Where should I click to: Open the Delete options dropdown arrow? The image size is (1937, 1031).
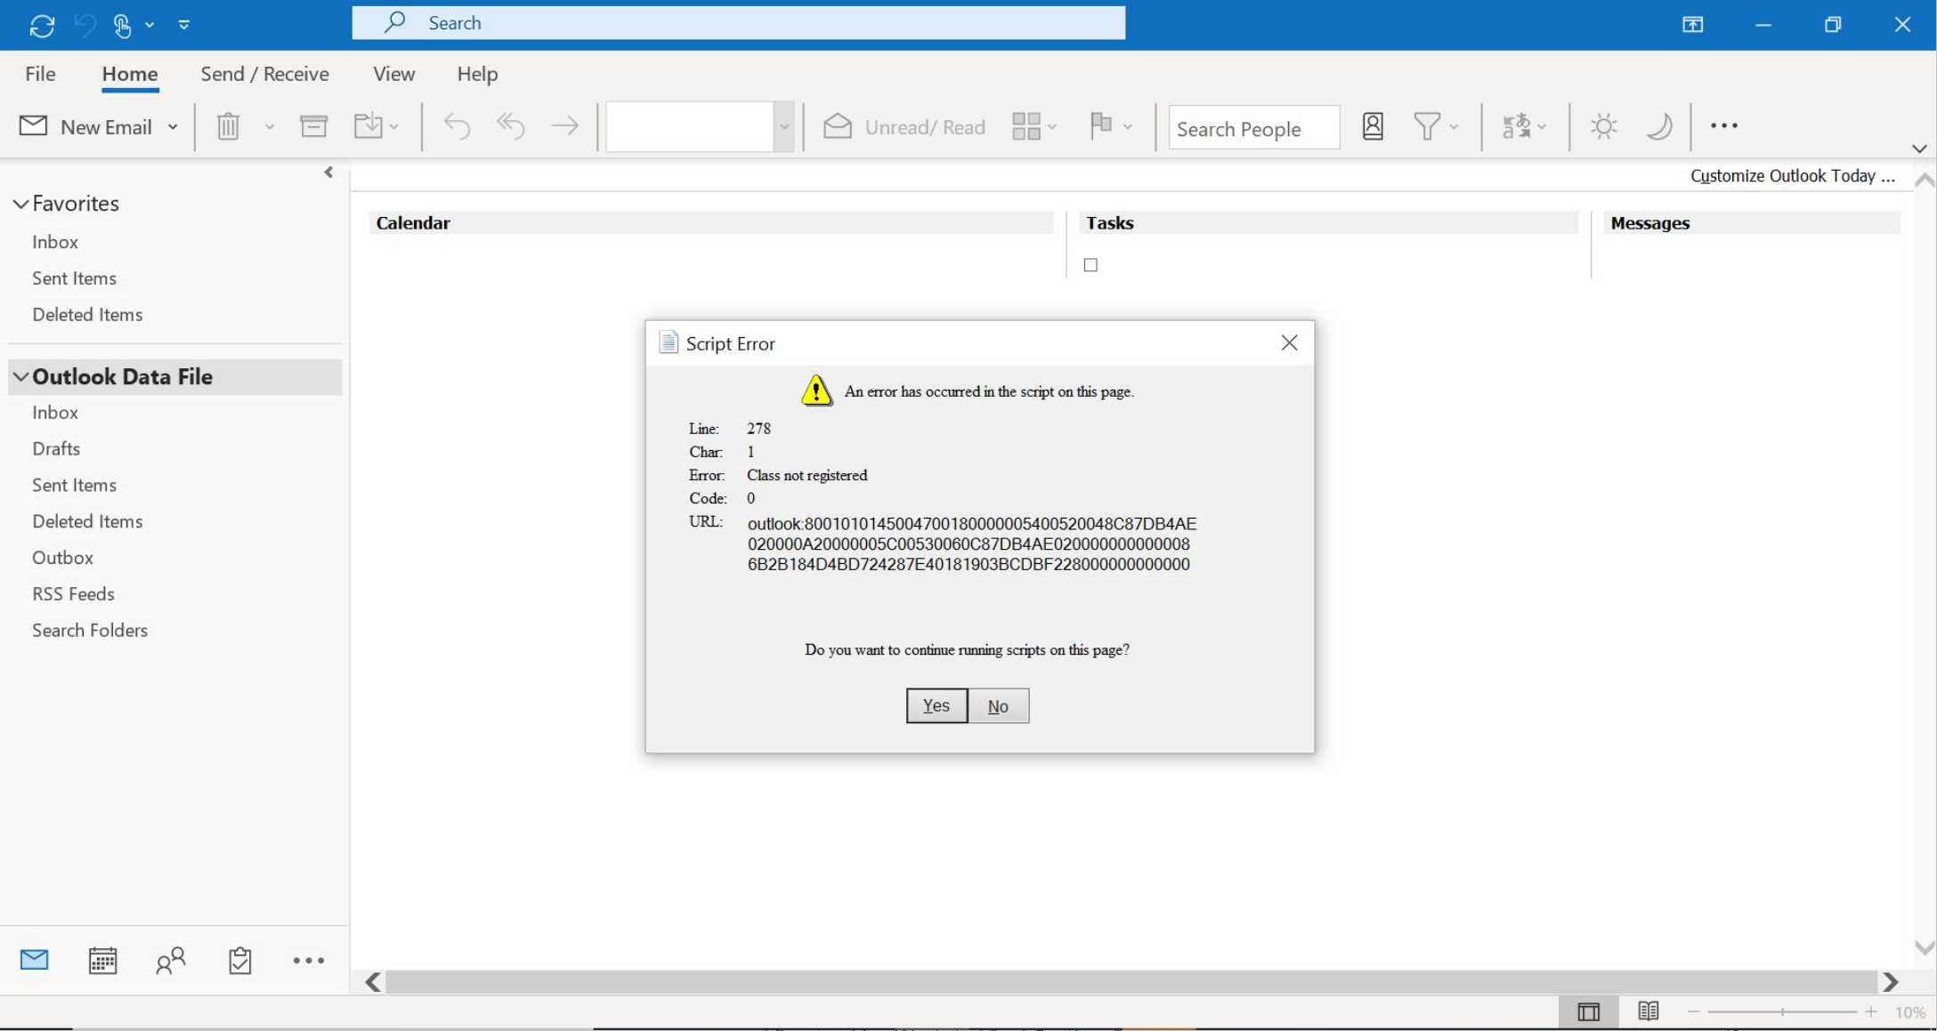(x=269, y=127)
